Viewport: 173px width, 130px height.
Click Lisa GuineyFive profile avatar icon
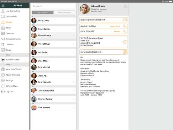click(3, 11)
